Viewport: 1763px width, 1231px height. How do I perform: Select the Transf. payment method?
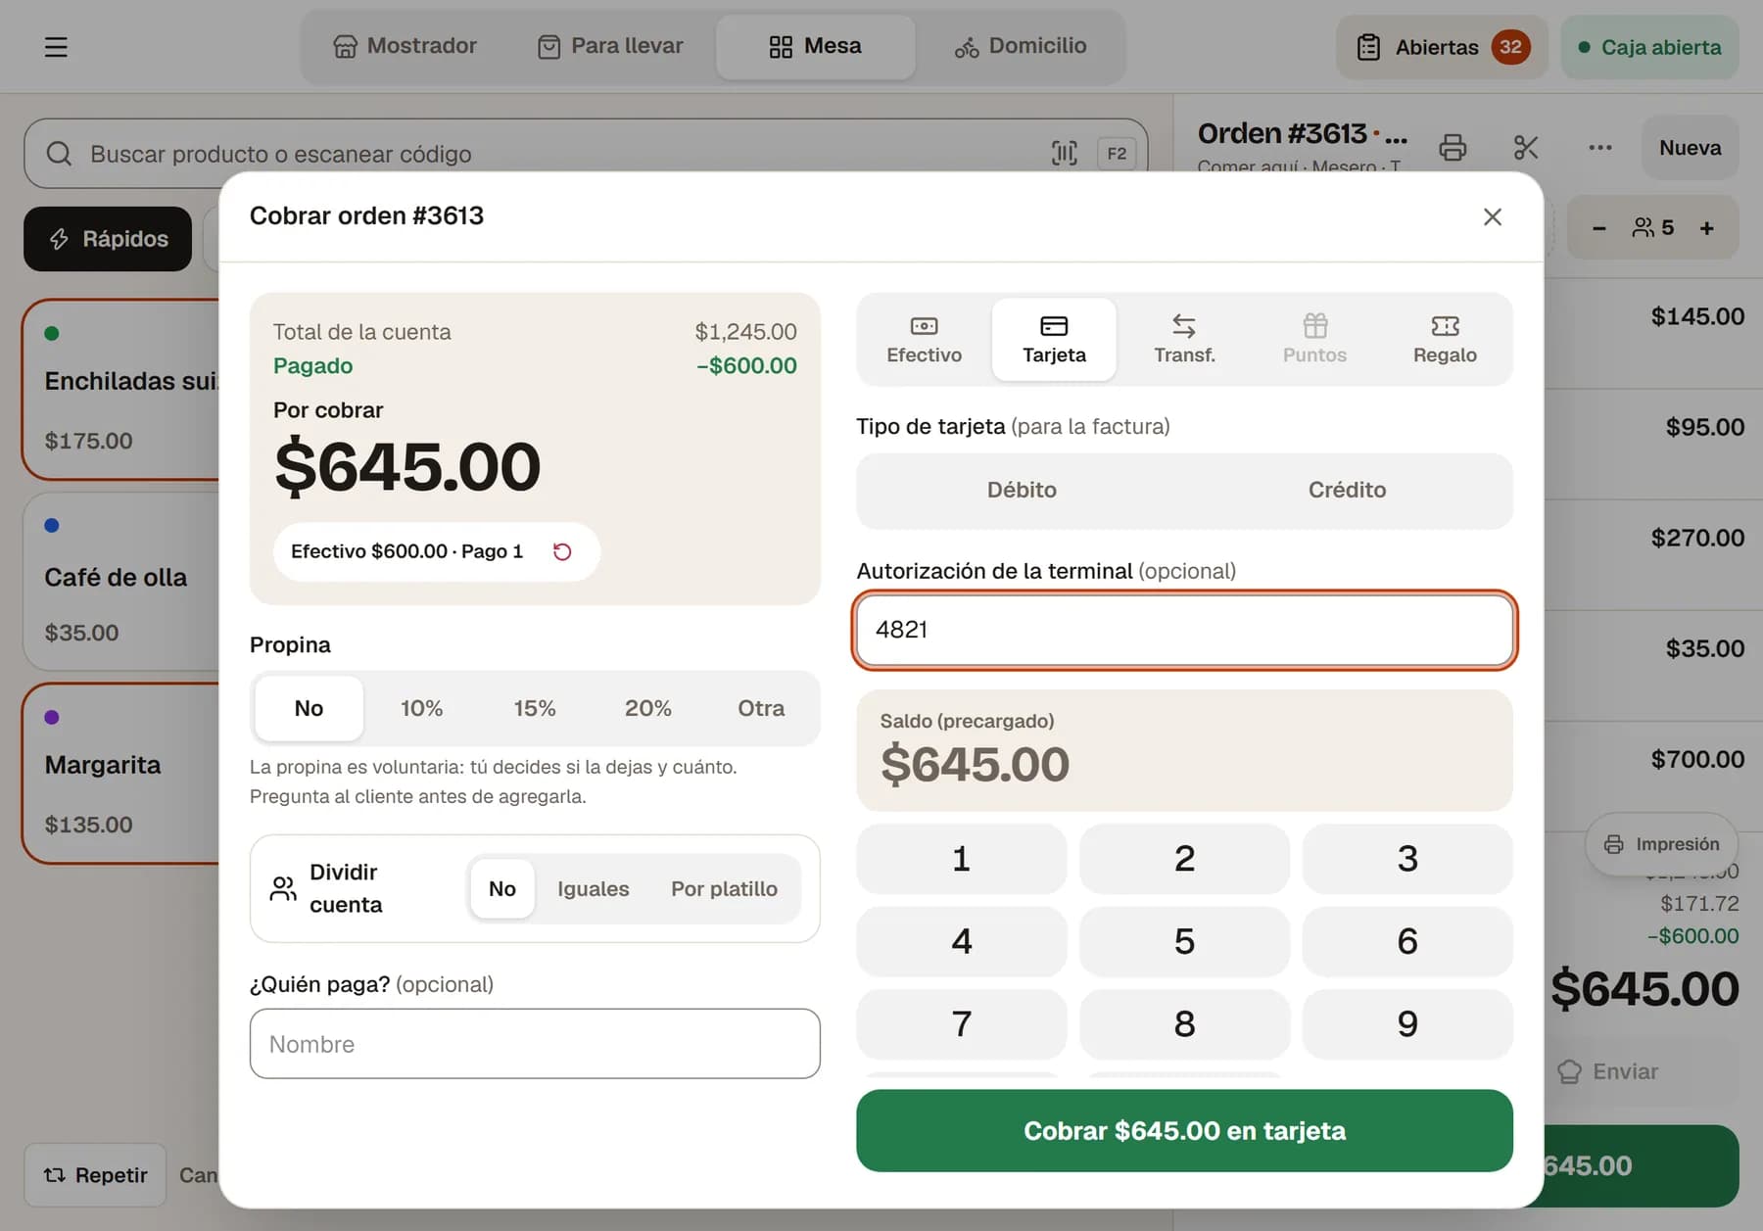1184,339
